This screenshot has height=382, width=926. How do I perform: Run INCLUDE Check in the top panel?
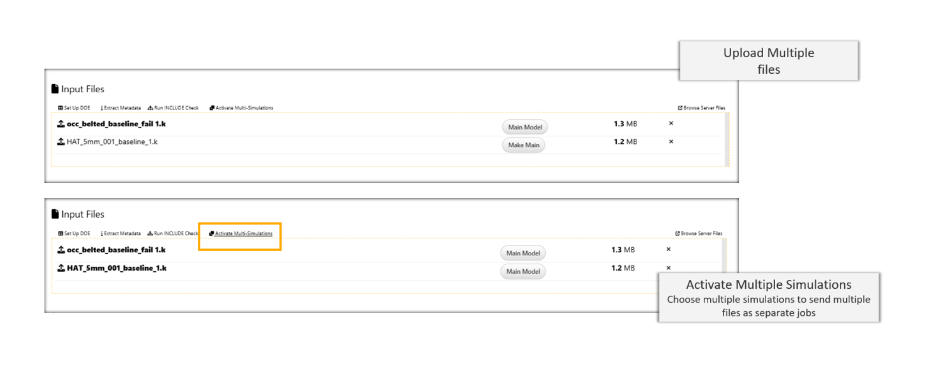tap(173, 108)
